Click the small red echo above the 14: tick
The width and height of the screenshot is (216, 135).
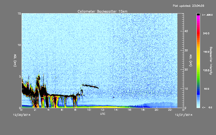113,97
